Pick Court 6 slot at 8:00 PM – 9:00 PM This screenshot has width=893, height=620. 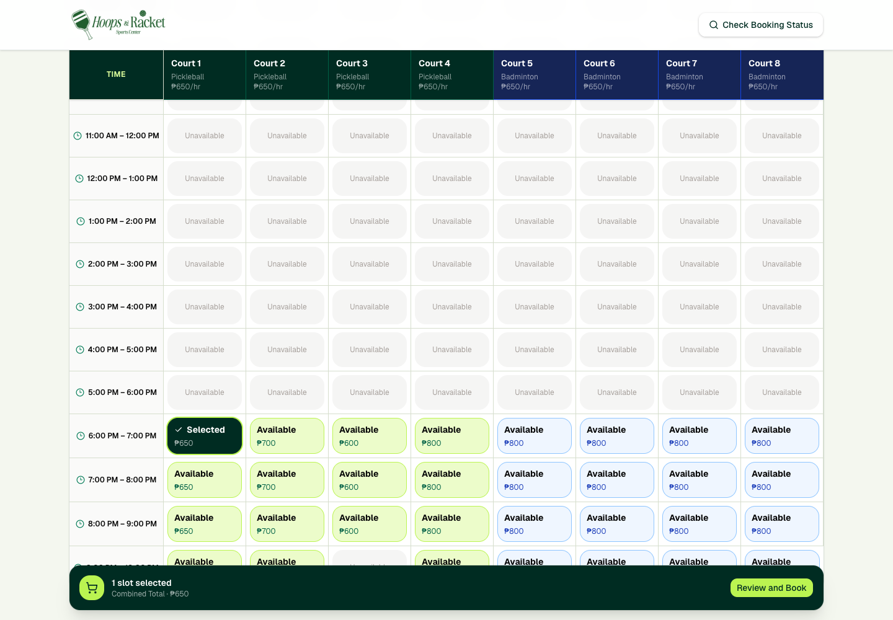pyautogui.click(x=617, y=524)
